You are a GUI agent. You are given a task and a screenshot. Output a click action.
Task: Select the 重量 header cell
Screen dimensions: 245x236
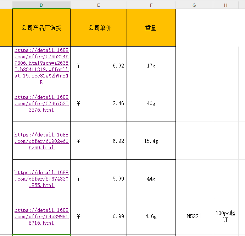pyautogui.click(x=151, y=28)
